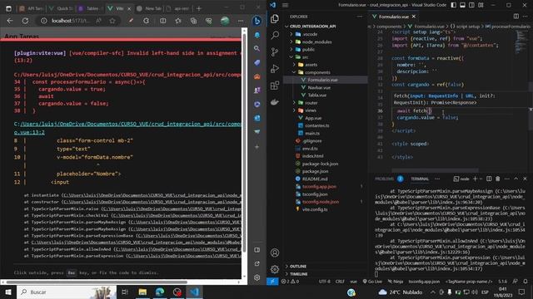
Task: Split the terminal pane
Action: [489, 179]
